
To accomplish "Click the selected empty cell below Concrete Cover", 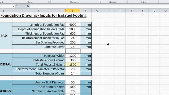I will click(73, 51).
